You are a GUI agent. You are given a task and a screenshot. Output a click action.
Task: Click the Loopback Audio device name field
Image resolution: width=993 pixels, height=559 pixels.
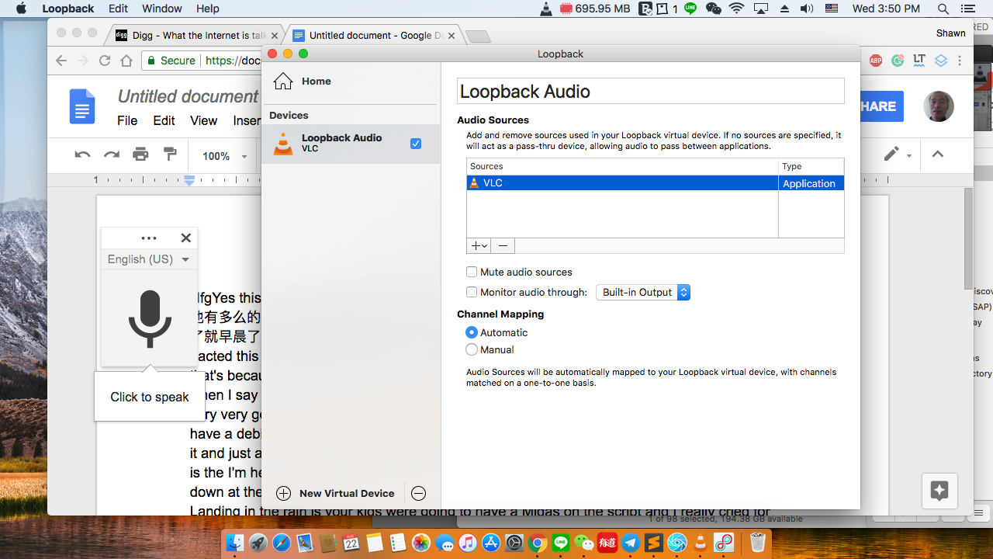tap(650, 91)
